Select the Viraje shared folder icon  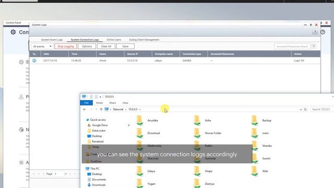tap(197, 171)
